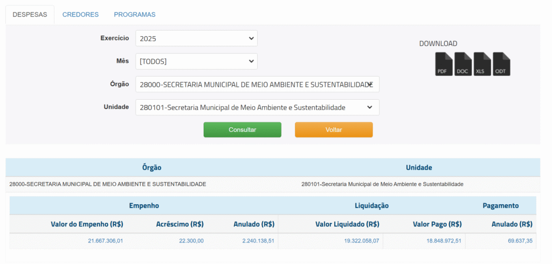Click the Acréscimo value 22.300,00
This screenshot has width=552, height=264.
(191, 241)
